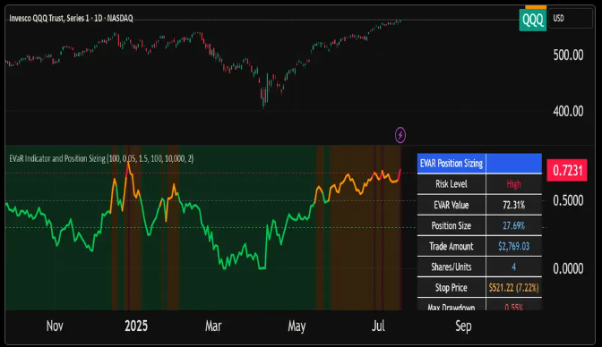Click the $521.22 (7.22%) stop price value
602x347 pixels.
[x=513, y=288]
